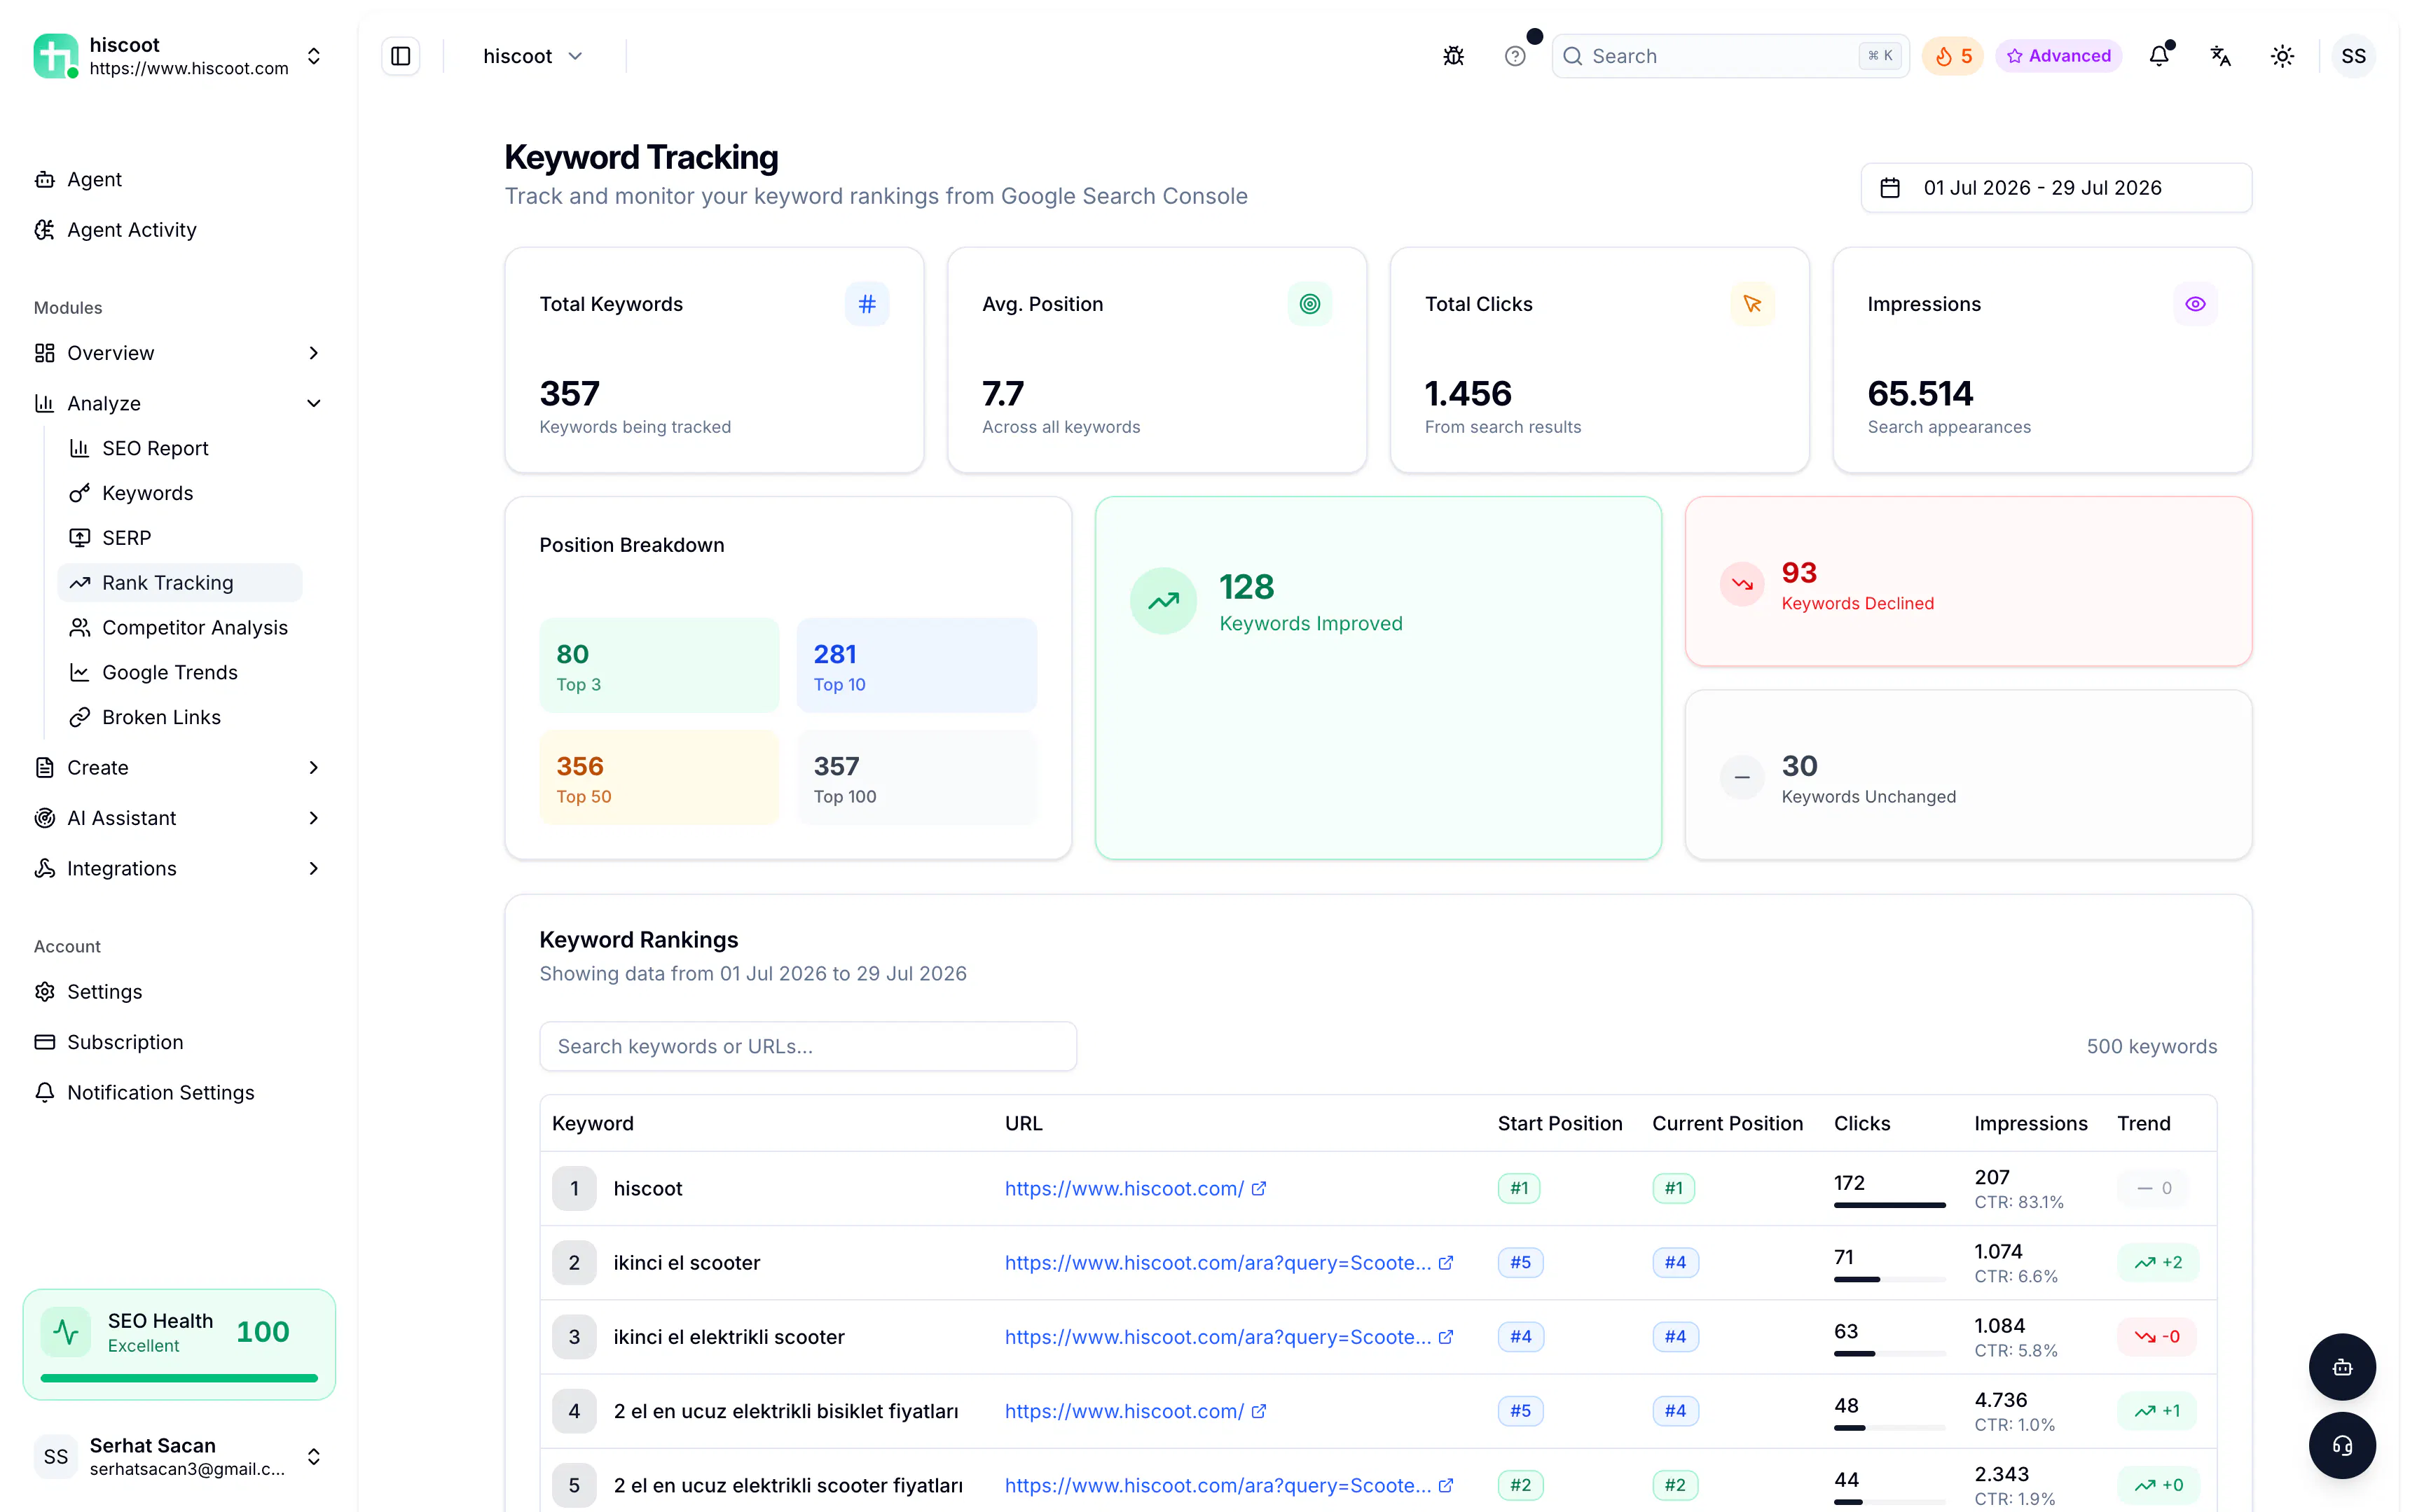Click the clicks bar for hiscoot keyword
This screenshot has height=1512, width=2410.
[x=1889, y=1205]
